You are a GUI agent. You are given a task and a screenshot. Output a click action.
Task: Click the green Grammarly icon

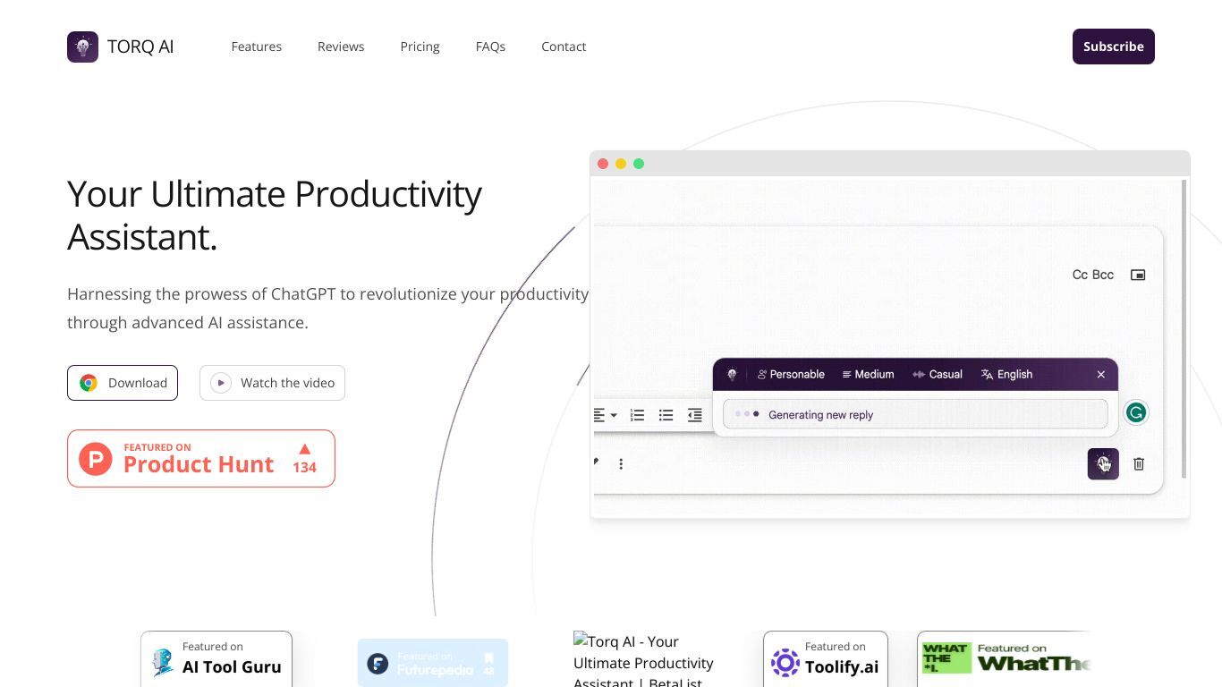coord(1136,412)
